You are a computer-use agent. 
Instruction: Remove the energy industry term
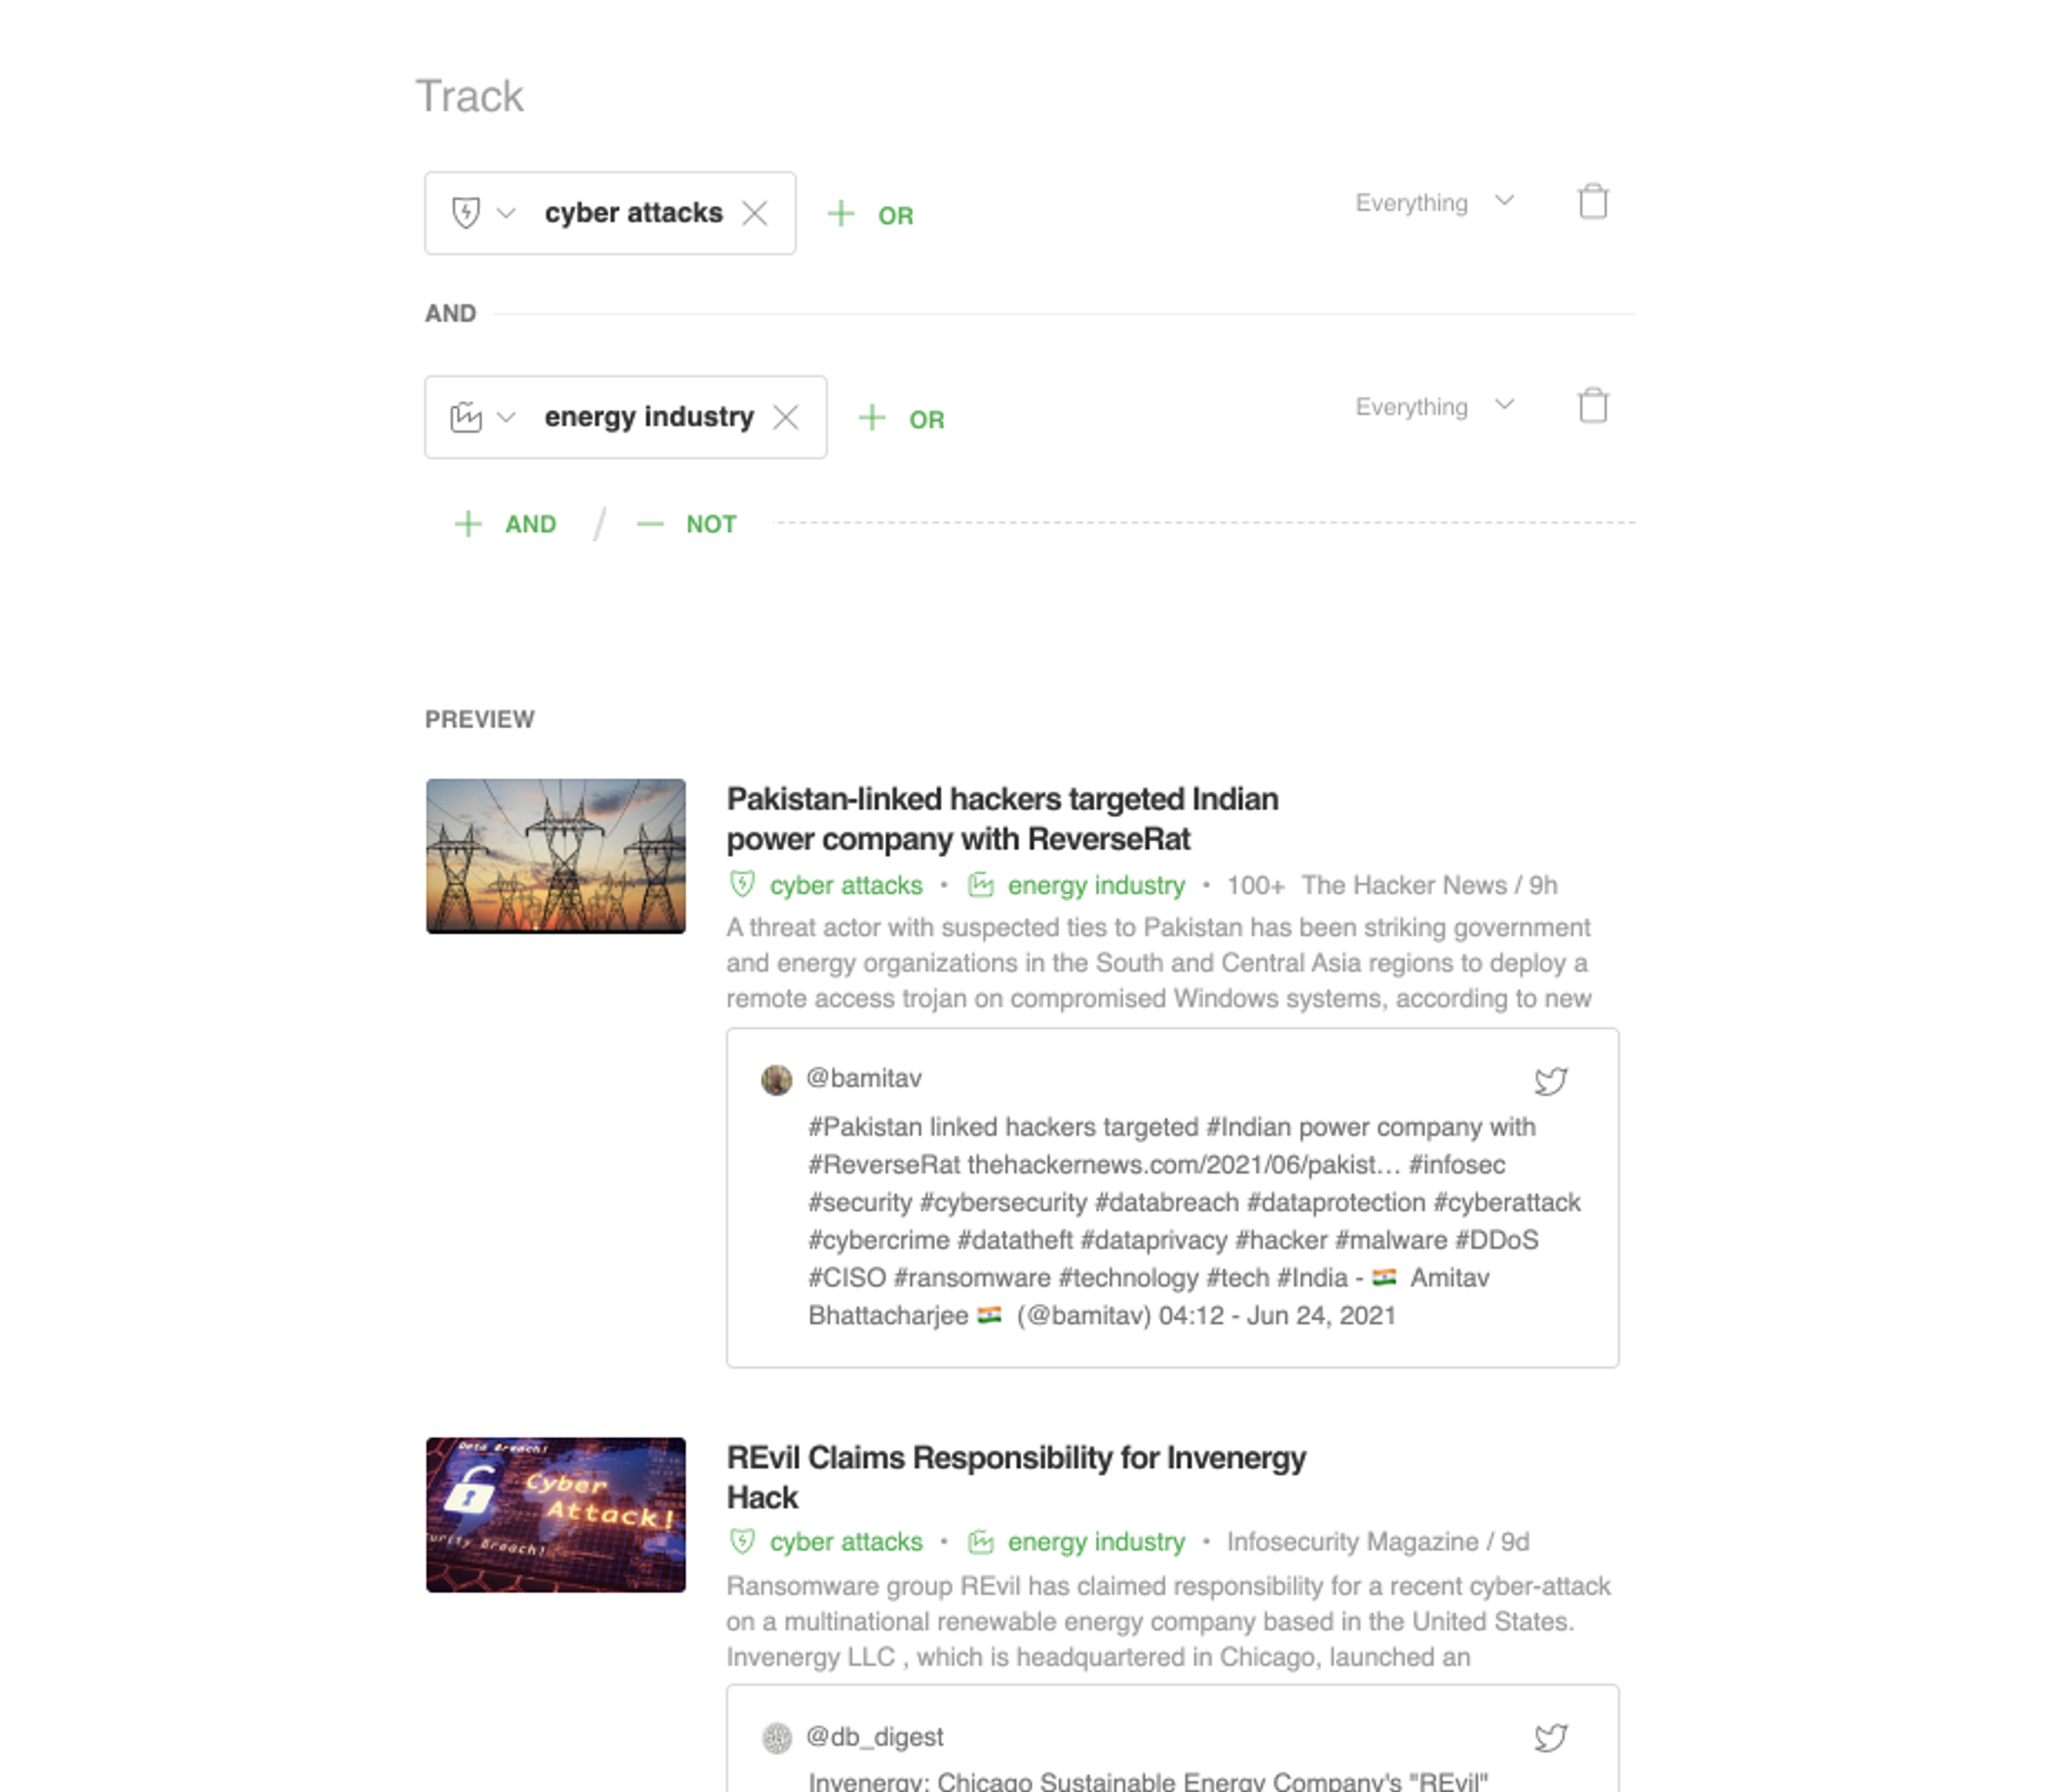(786, 417)
